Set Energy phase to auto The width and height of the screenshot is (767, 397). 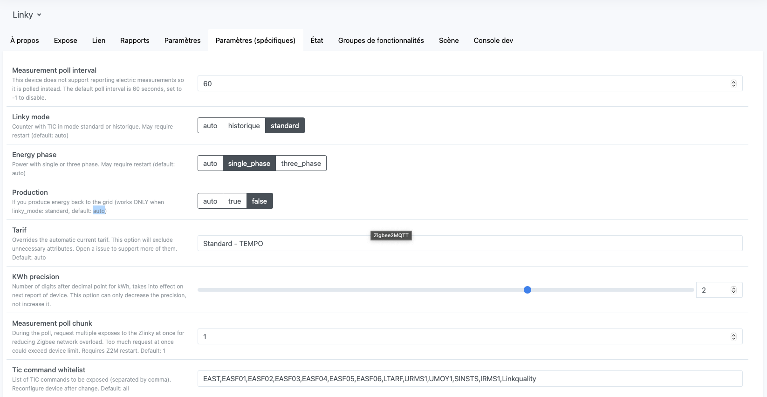coord(210,164)
